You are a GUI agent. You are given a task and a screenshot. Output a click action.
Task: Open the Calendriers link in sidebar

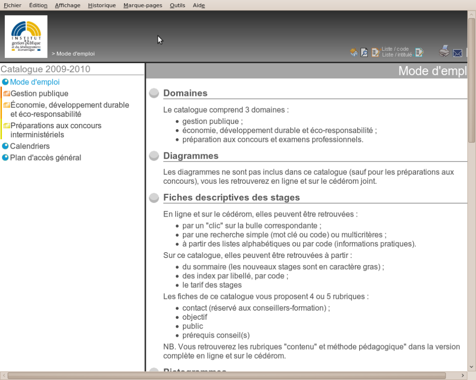click(x=30, y=146)
